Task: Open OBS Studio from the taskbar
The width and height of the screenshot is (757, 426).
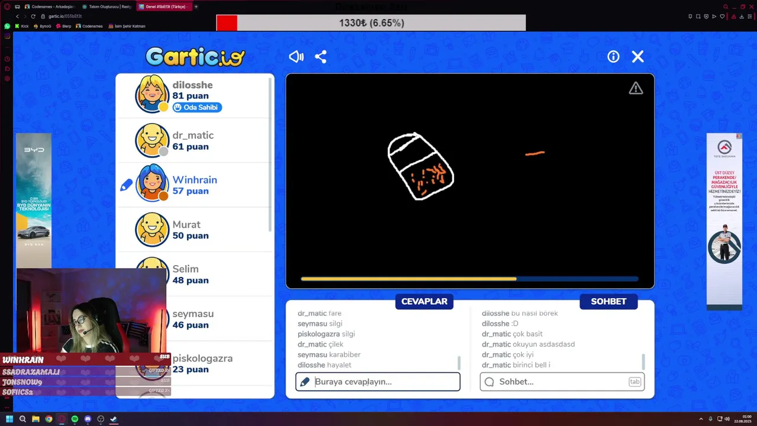Action: click(x=101, y=419)
